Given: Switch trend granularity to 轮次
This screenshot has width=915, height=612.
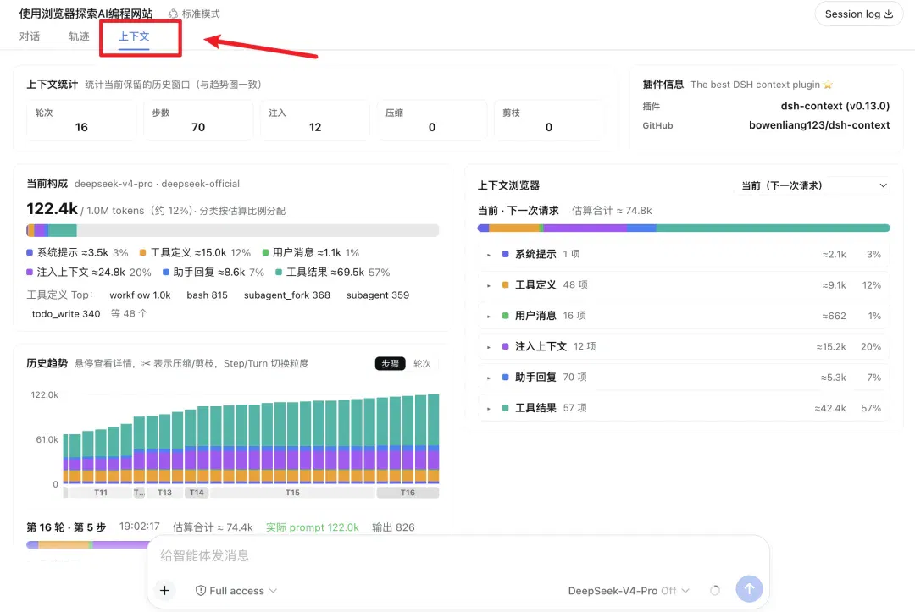Looking at the screenshot, I should [x=422, y=364].
